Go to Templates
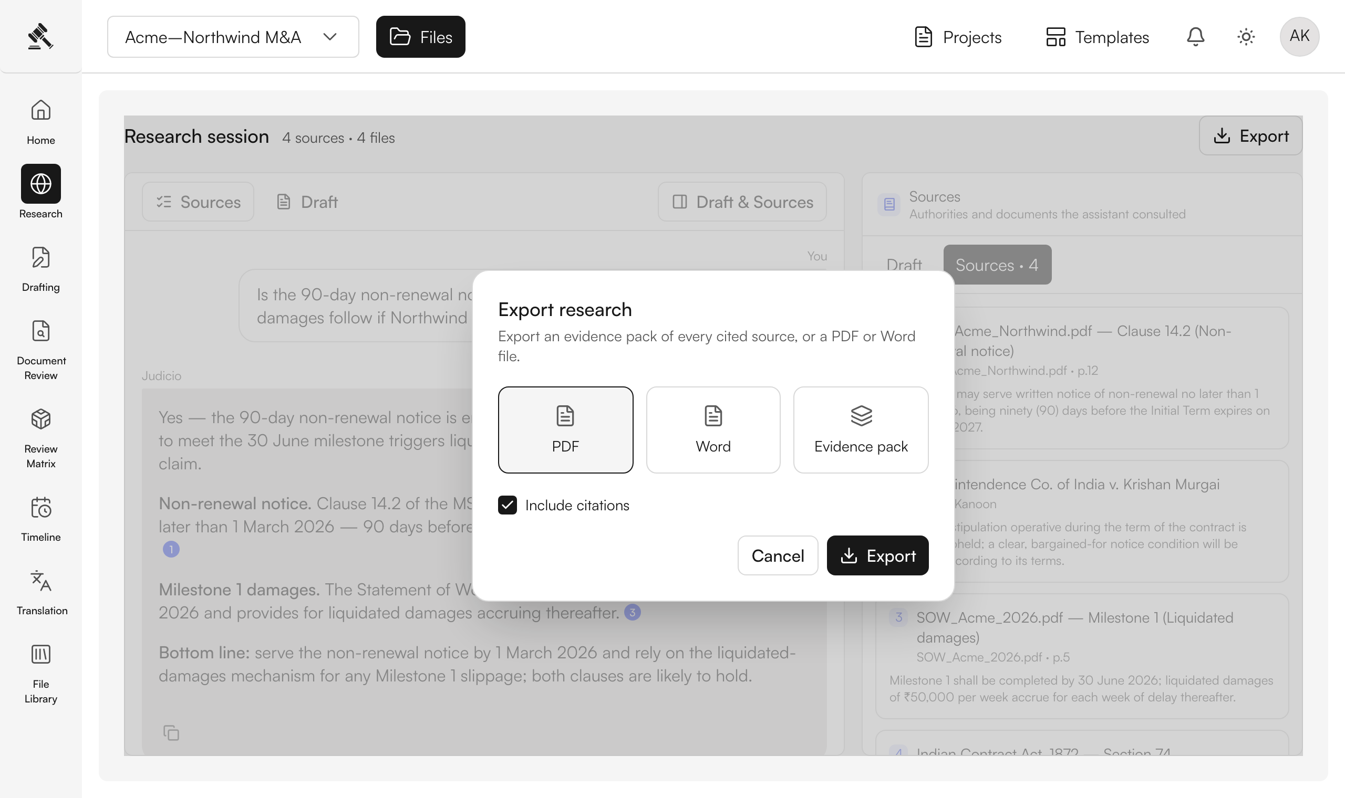1345x798 pixels. (1098, 37)
